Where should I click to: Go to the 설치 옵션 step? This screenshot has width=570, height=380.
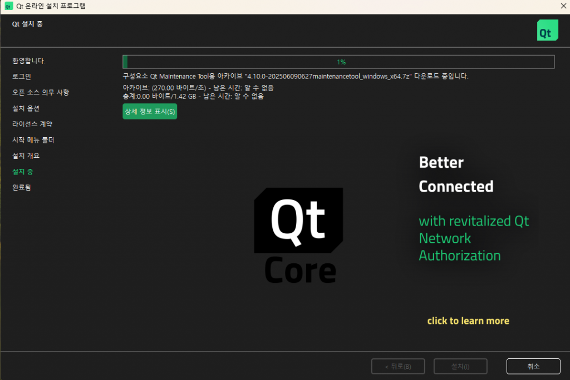point(26,108)
